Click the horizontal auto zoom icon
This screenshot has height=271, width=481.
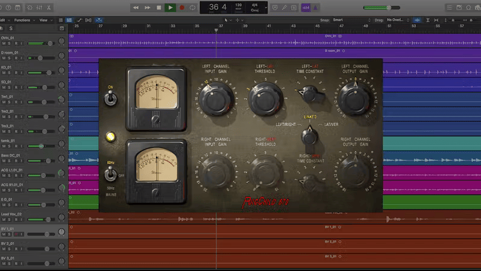click(436, 21)
